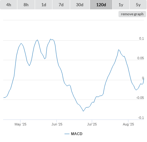
Task: Click the Jul '25 axis label
Action: [92, 124]
